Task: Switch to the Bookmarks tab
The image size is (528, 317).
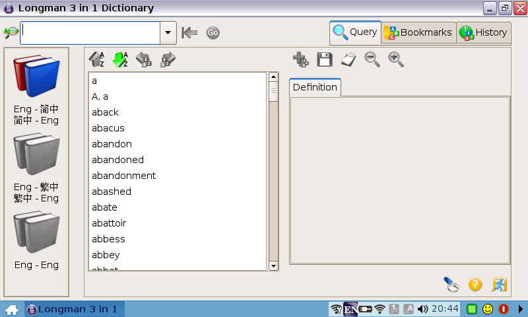Action: coord(418,32)
